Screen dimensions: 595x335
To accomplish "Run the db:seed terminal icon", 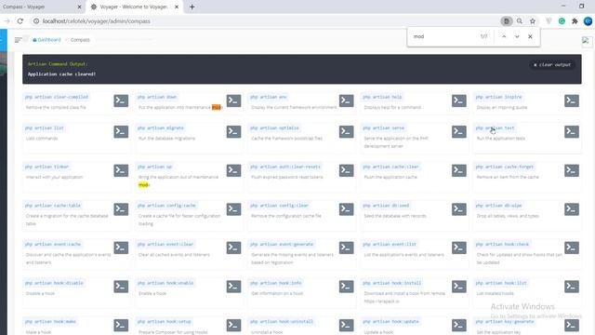I will tap(459, 209).
